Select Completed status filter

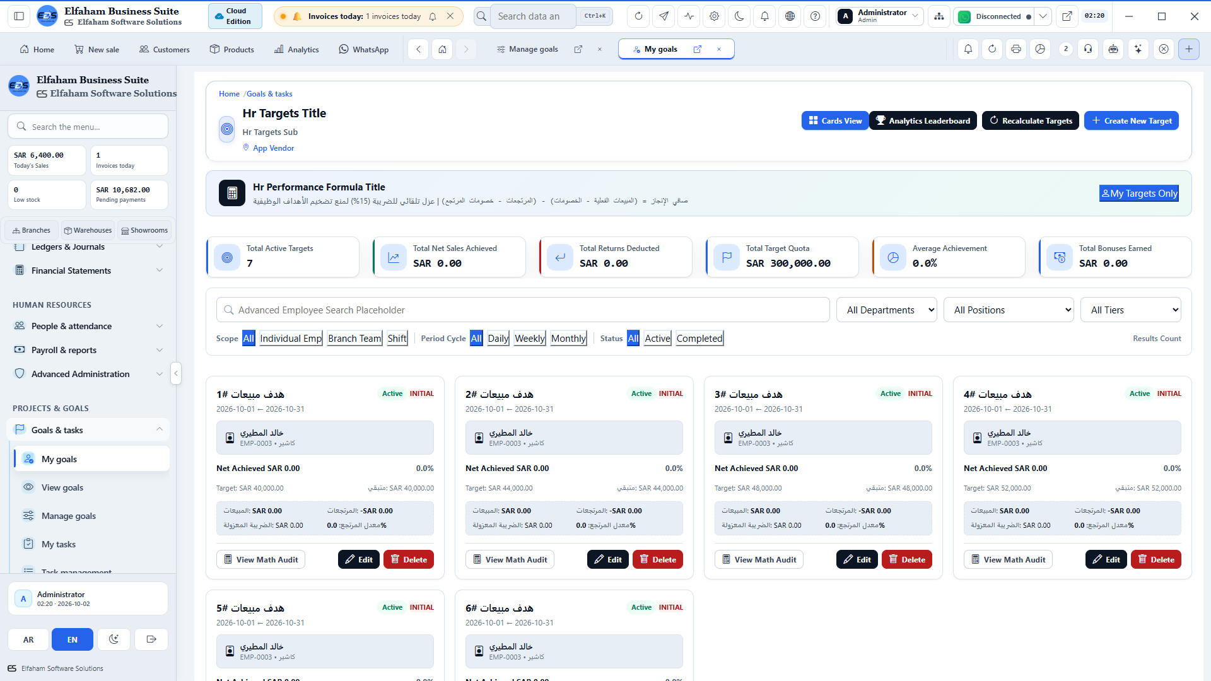pos(699,339)
